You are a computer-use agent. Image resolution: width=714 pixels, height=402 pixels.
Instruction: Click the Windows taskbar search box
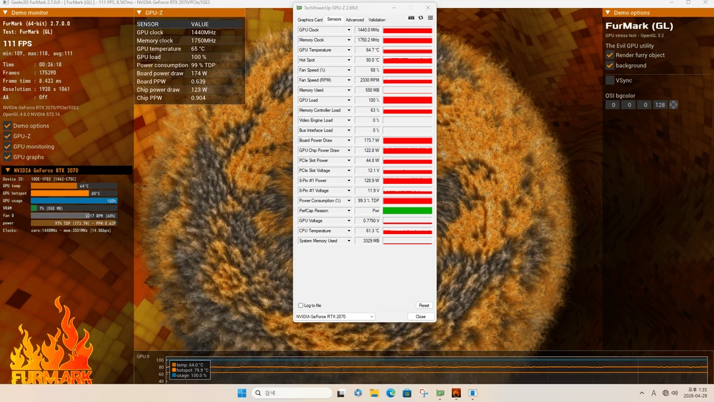[x=292, y=393]
